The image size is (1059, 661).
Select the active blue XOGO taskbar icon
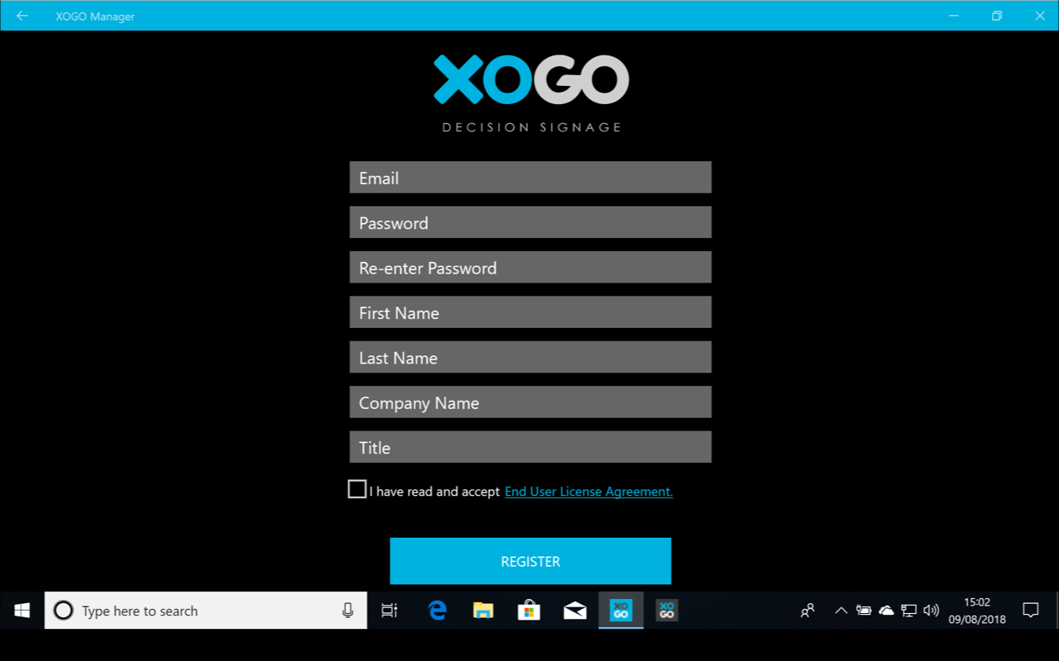[621, 611]
